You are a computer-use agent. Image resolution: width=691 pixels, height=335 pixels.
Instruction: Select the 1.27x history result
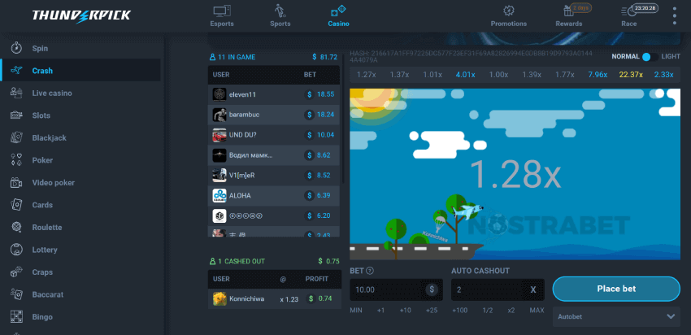click(x=366, y=75)
